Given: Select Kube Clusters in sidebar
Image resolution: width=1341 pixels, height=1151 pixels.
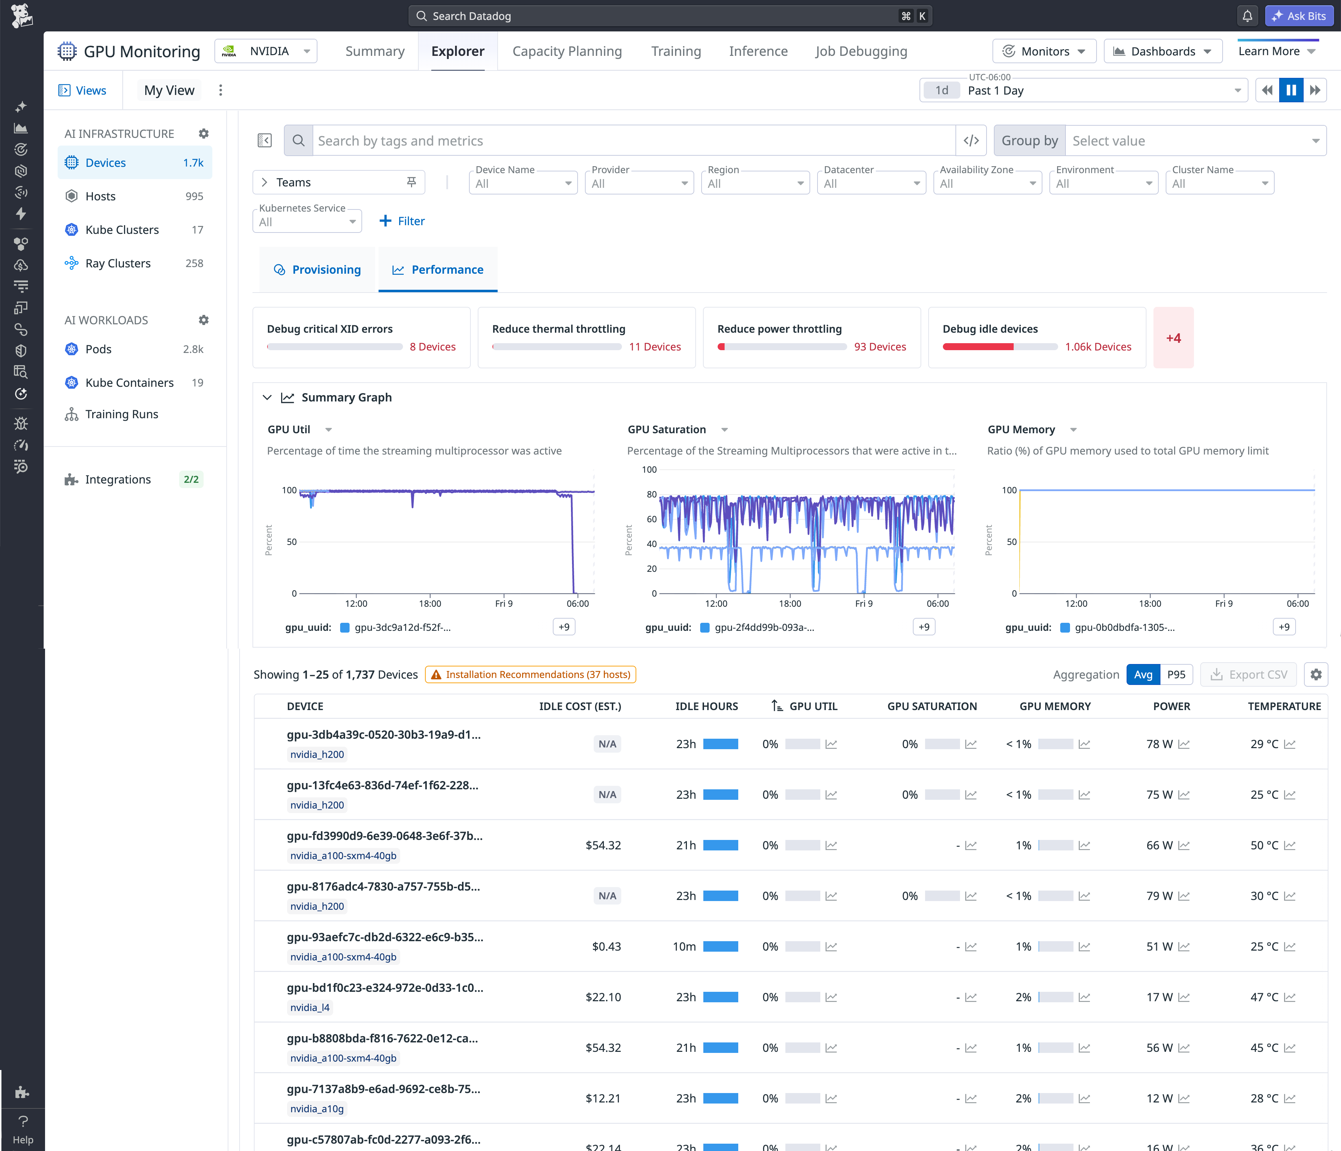Looking at the screenshot, I should click(135, 229).
